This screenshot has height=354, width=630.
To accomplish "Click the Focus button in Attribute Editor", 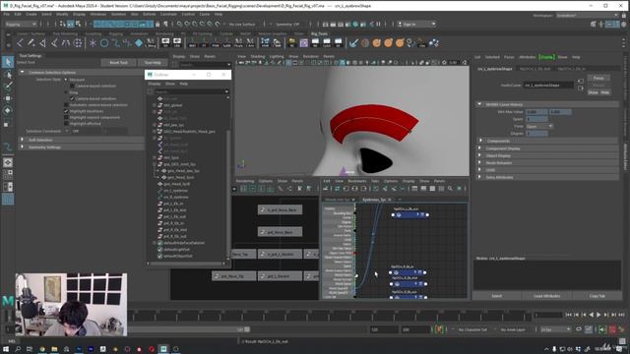I will (598, 78).
